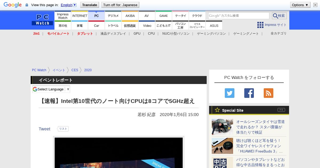Close the Google Translate bar
320x168 pixels.
pyautogui.click(x=315, y=5)
